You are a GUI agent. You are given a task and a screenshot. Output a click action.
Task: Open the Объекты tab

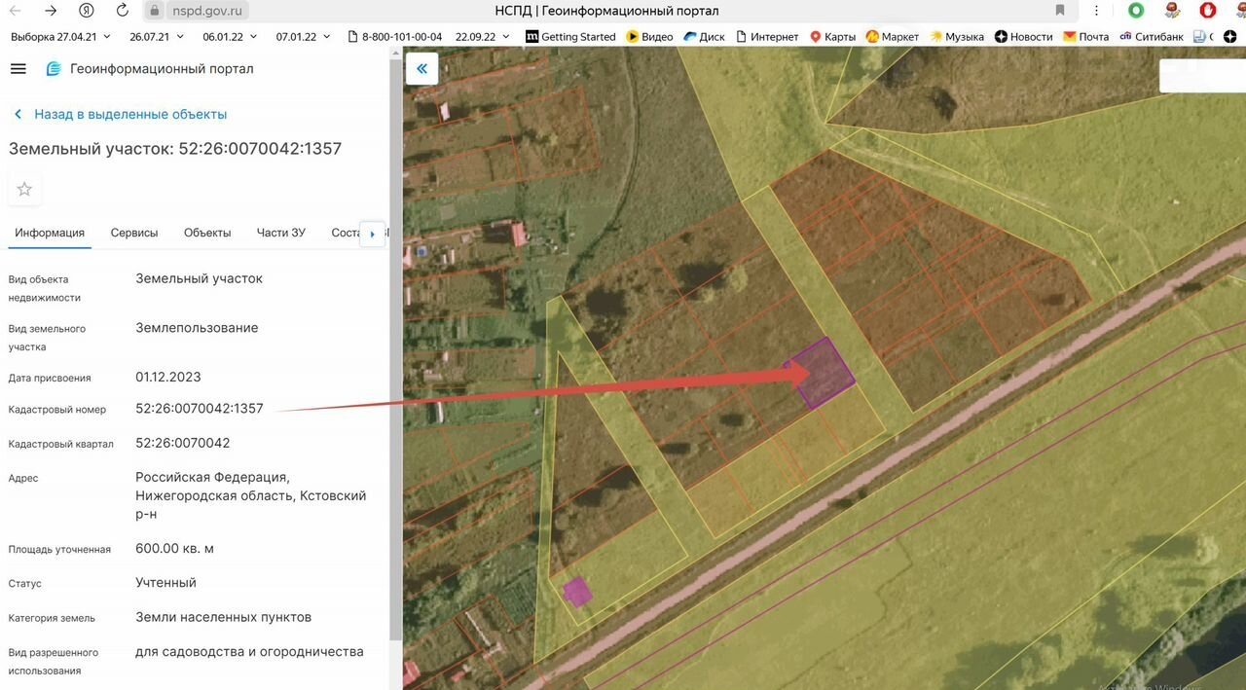pyautogui.click(x=207, y=233)
